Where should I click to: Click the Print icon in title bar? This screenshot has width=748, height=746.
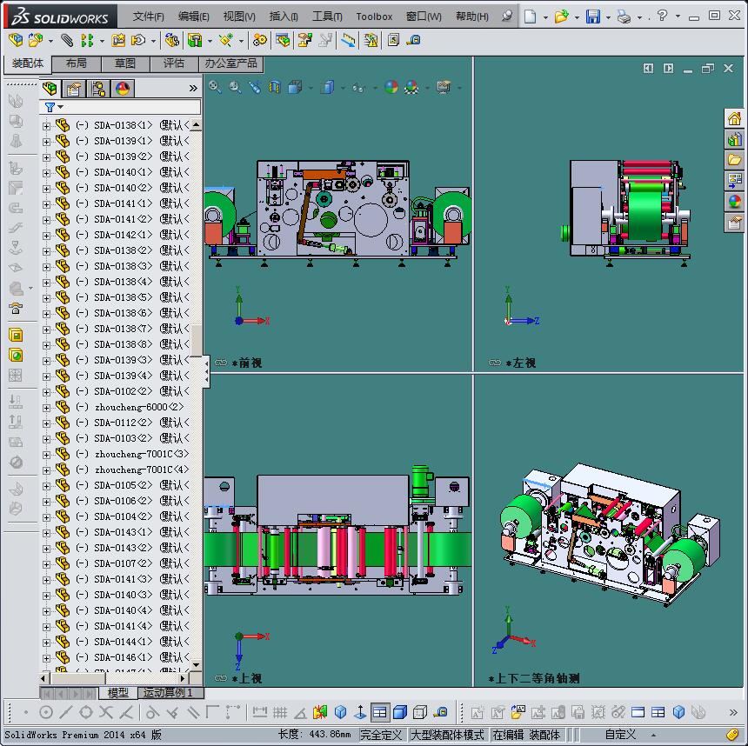[624, 17]
